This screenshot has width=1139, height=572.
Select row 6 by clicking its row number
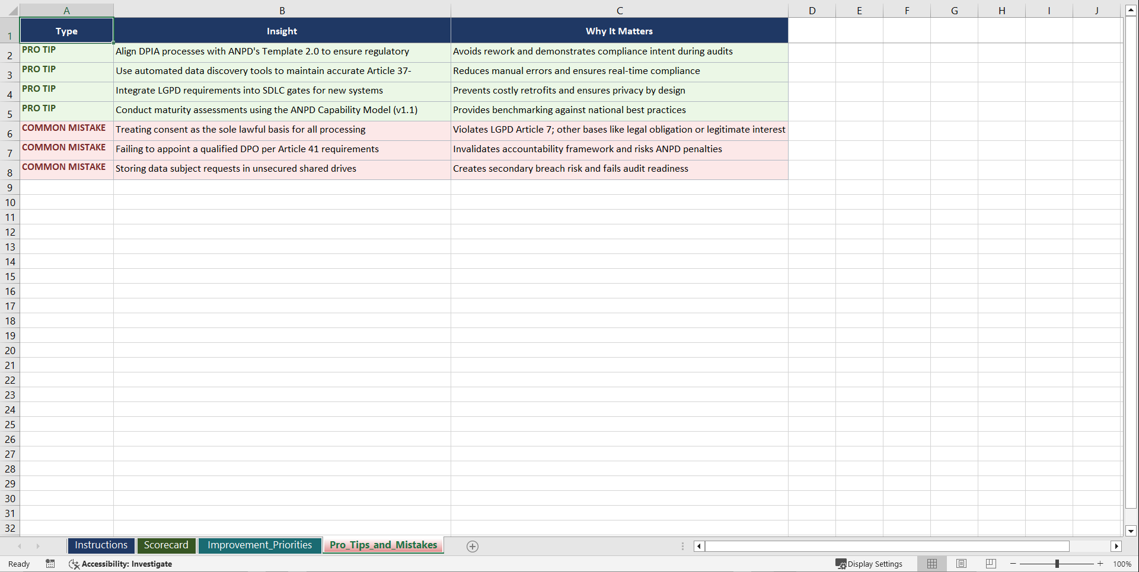(9, 133)
